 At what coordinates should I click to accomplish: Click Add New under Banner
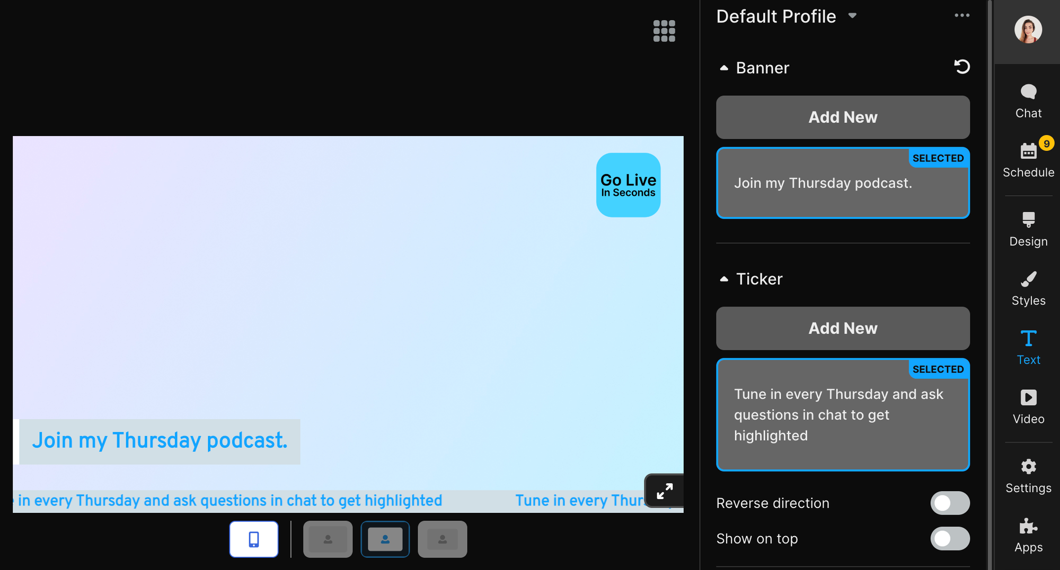point(843,117)
